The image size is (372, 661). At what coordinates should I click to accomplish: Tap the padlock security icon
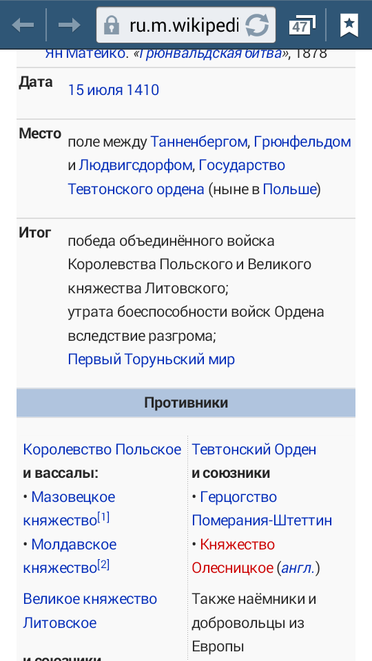112,25
